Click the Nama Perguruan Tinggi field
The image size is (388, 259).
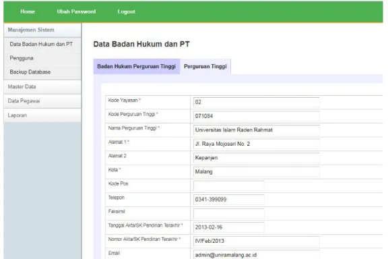[x=257, y=130]
